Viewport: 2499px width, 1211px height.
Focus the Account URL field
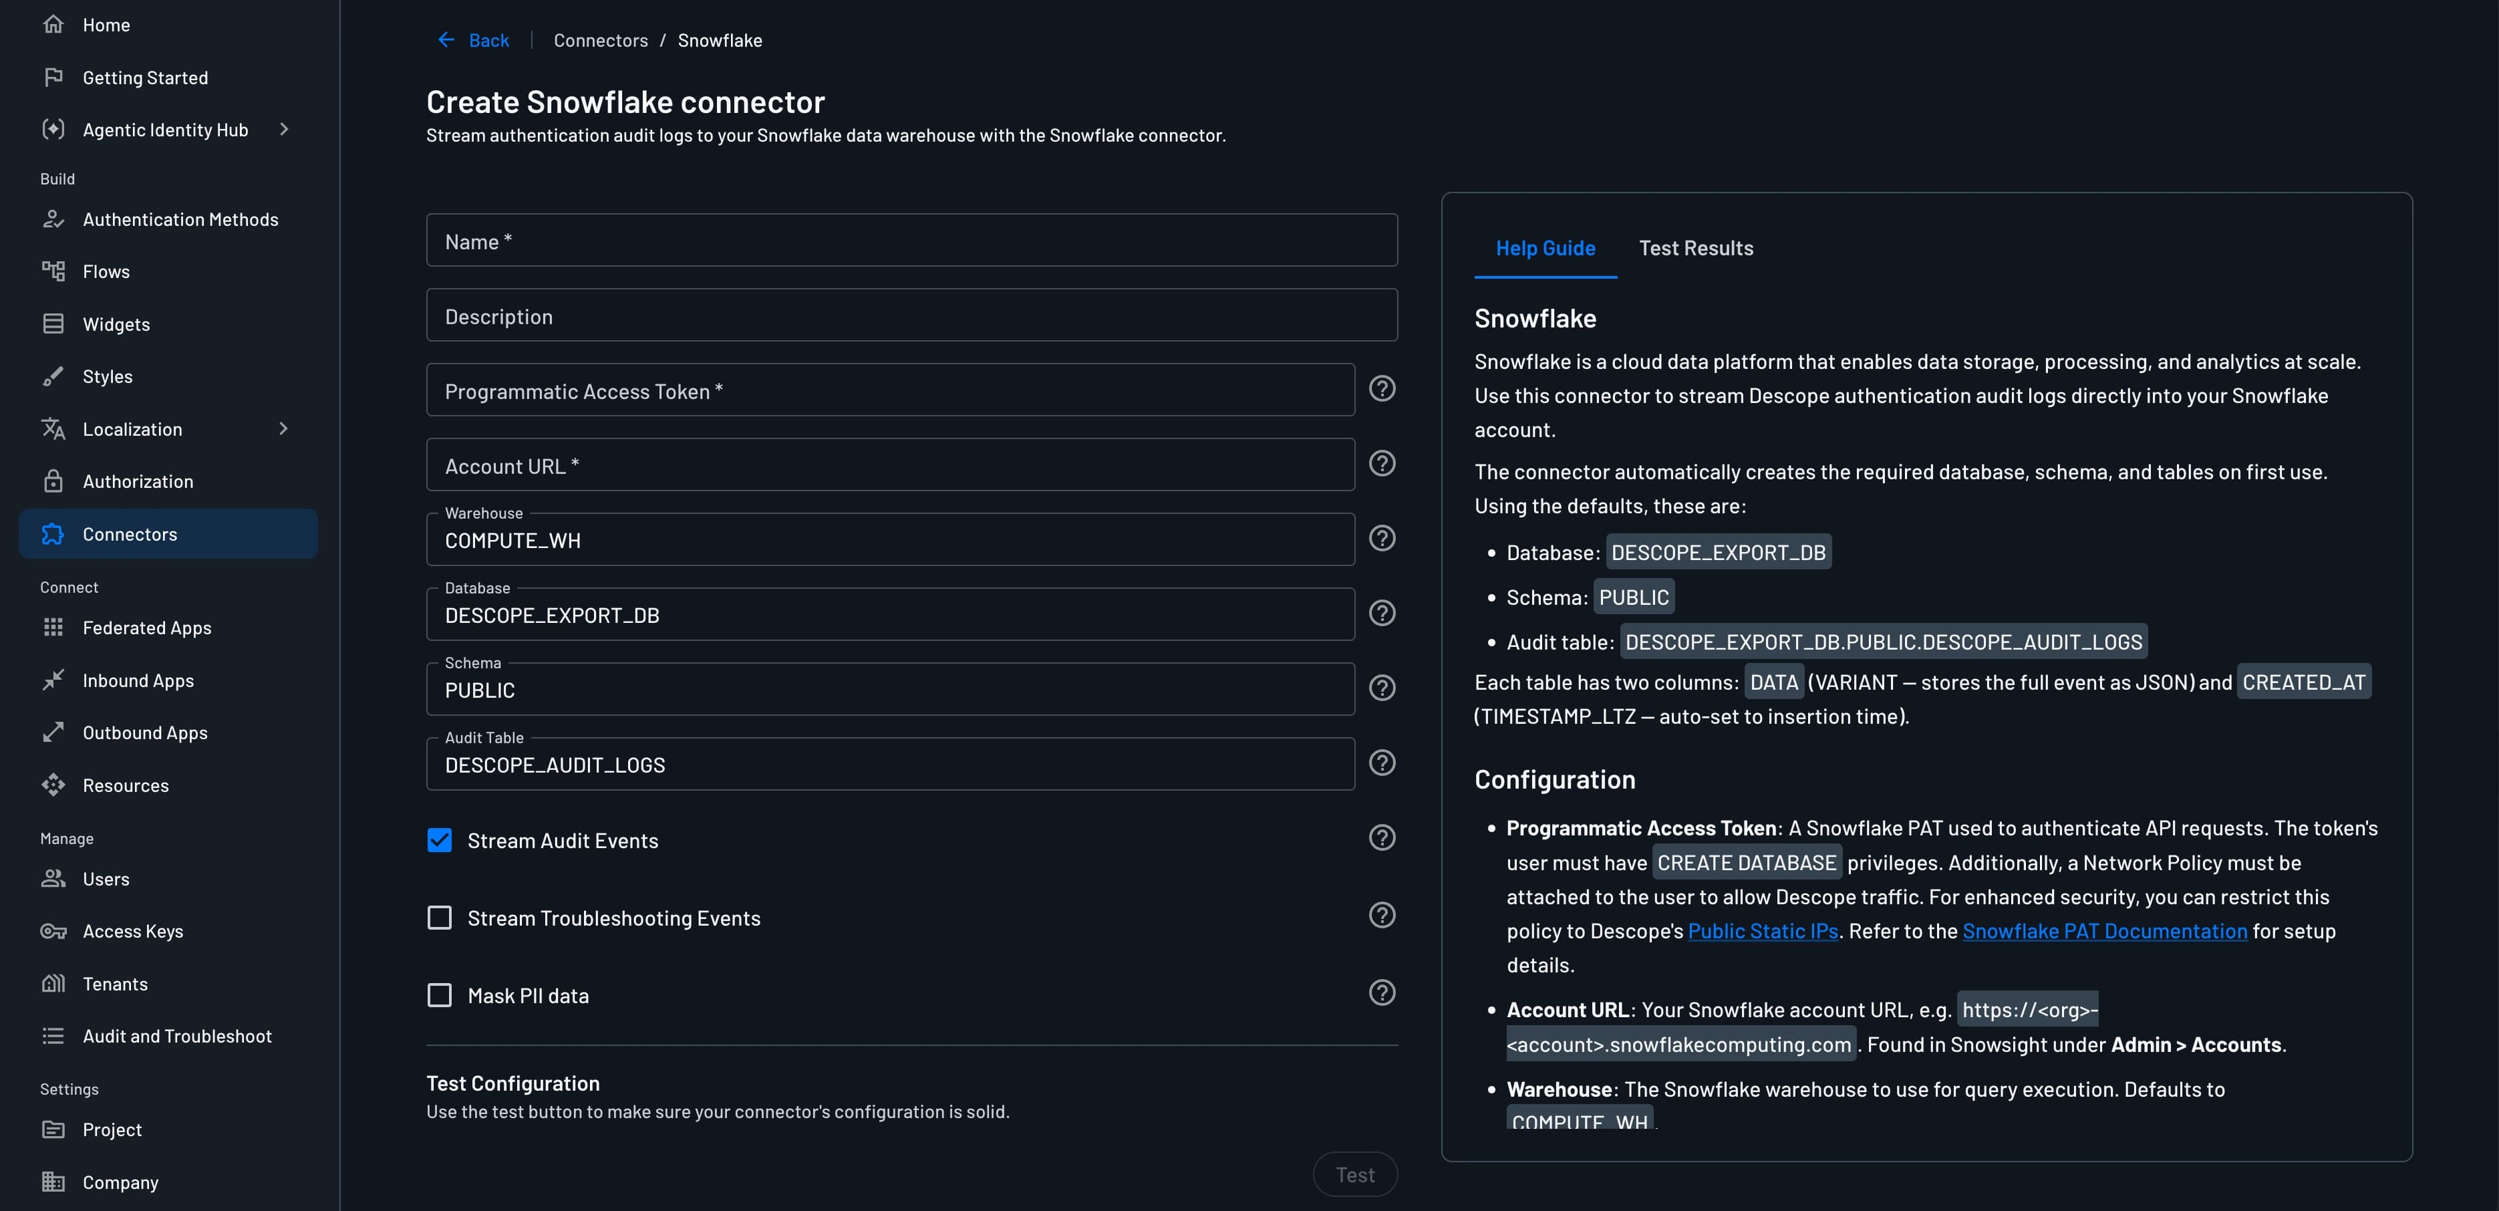891,464
